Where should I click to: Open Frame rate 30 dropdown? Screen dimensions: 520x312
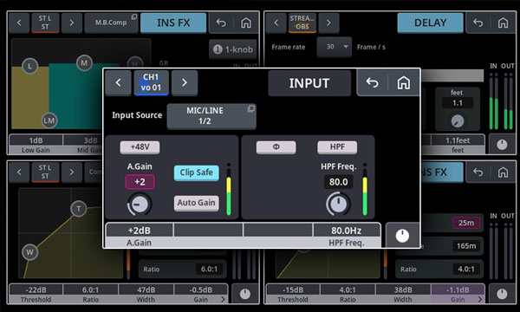click(334, 47)
